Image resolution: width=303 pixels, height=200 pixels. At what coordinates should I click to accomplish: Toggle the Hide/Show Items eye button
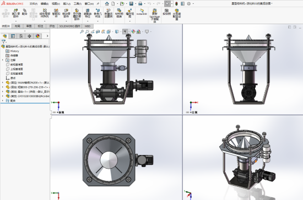click(x=125, y=31)
